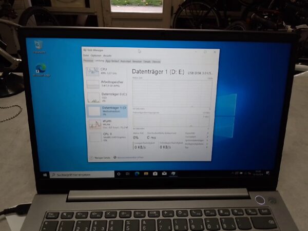Open File Explorer from the taskbar

146,174
